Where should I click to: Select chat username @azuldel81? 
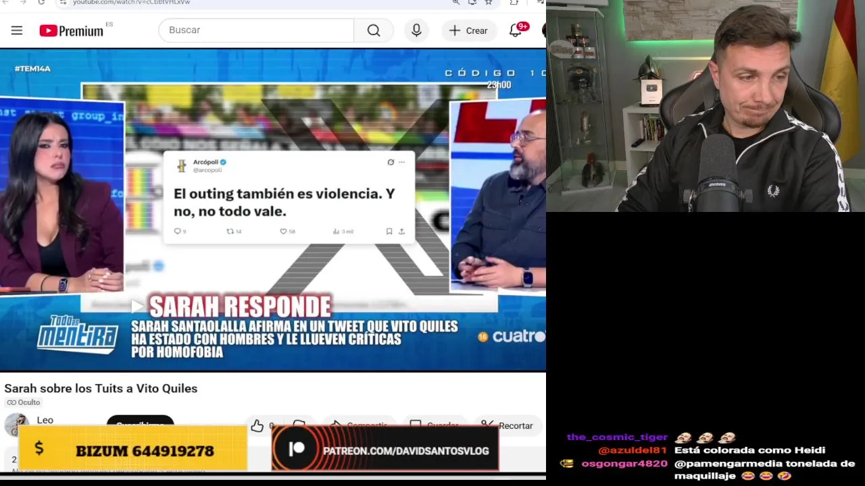click(633, 450)
